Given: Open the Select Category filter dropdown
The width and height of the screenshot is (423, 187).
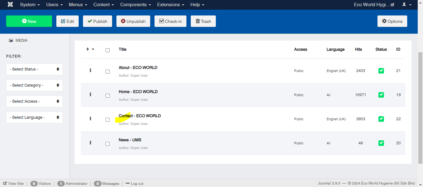Looking at the screenshot, I should (x=34, y=85).
